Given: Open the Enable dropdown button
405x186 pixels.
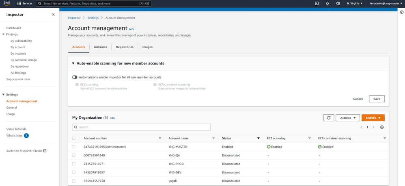Looking at the screenshot, I should (x=373, y=118).
